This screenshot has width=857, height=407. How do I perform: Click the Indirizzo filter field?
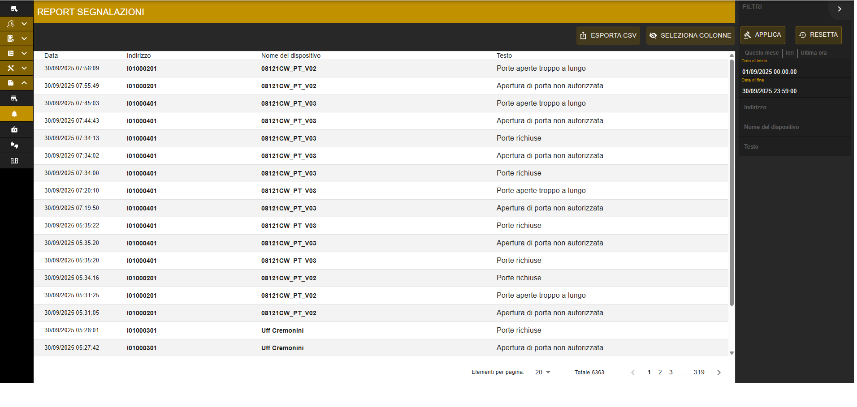pos(795,107)
